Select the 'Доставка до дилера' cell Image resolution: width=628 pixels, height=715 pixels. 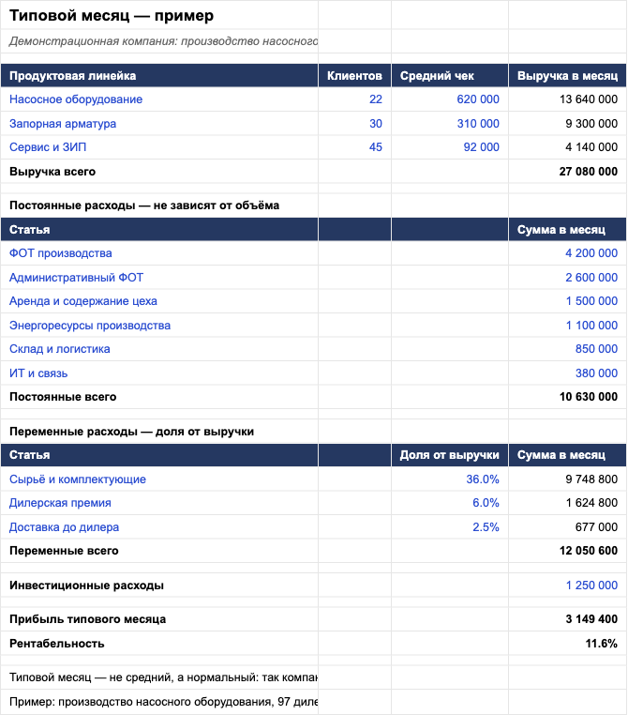[x=159, y=527]
